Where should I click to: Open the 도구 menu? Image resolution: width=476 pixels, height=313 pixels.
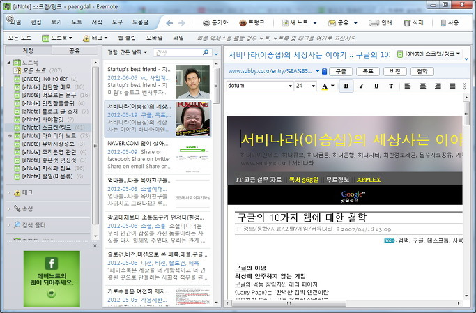click(117, 22)
